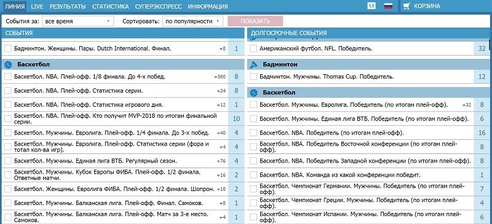492x224 pixels.
Task: Open Евролига Победитель long-term event link
Action: tap(354, 105)
